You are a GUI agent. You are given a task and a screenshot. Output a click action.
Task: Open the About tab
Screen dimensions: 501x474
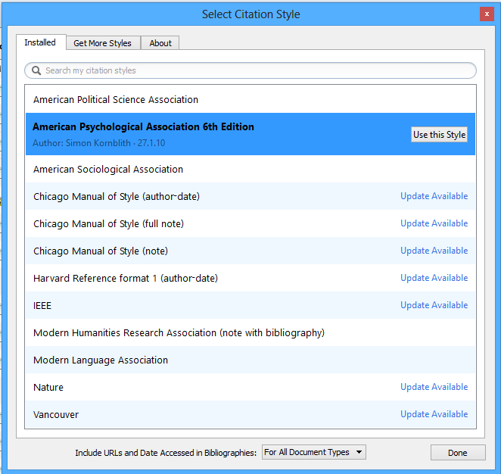point(160,43)
